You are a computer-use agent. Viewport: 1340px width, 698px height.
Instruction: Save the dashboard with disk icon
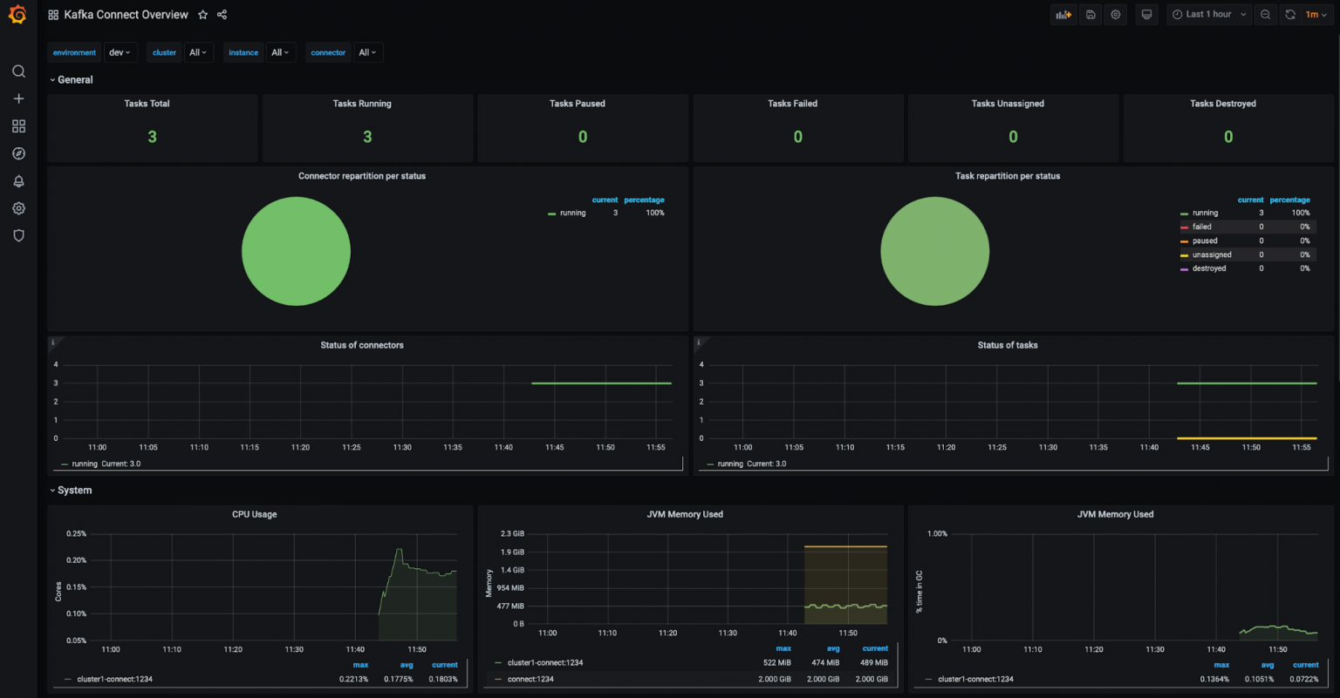1090,15
